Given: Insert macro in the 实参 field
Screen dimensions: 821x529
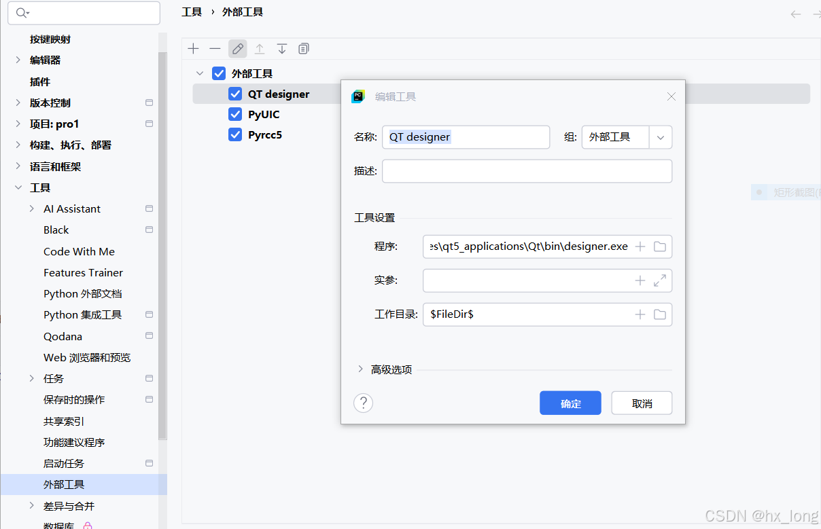Looking at the screenshot, I should click(x=640, y=280).
